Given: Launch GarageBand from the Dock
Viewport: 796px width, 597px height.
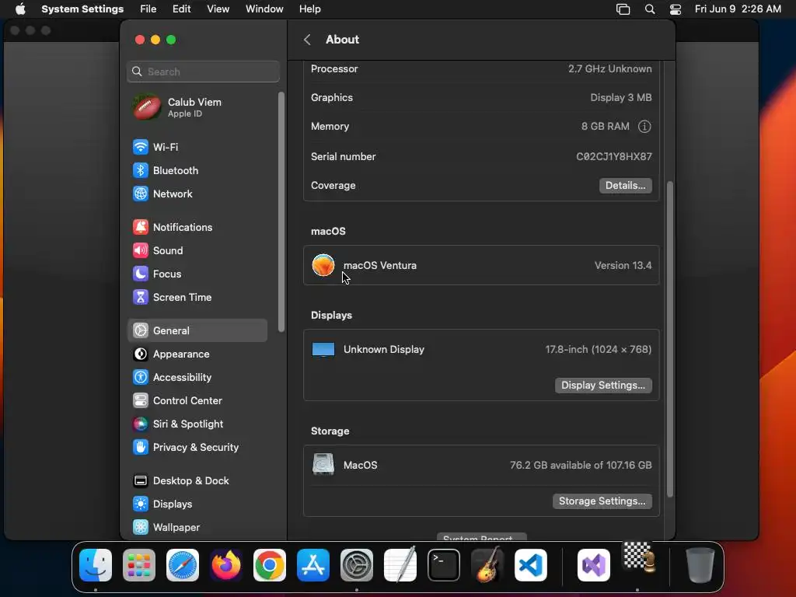Looking at the screenshot, I should pos(487,565).
